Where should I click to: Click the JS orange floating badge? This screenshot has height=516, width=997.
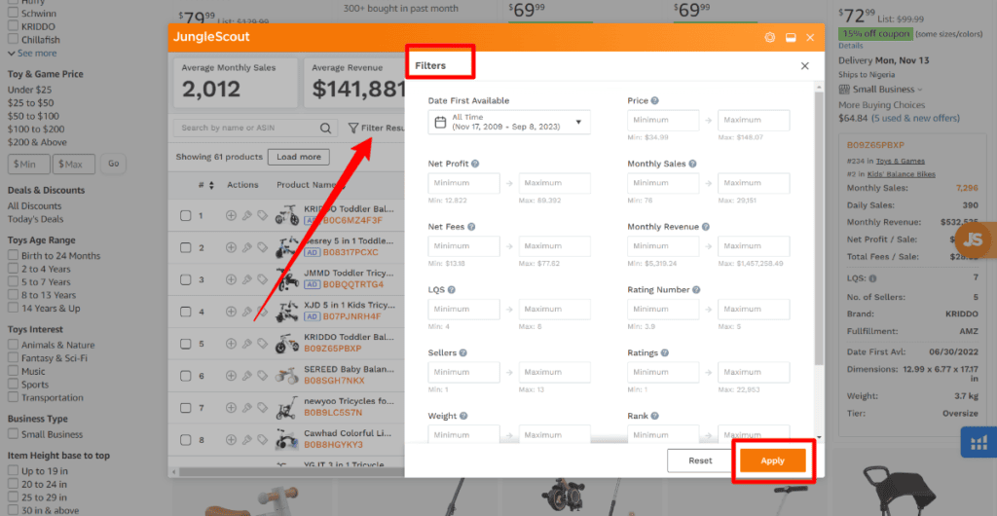tap(974, 240)
